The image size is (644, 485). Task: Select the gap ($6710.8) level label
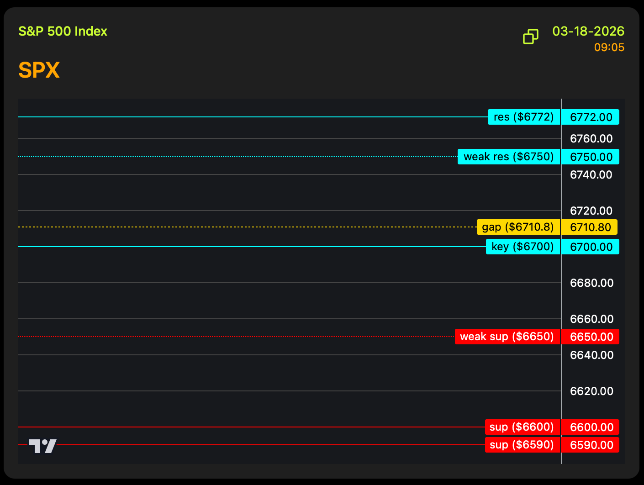[518, 227]
